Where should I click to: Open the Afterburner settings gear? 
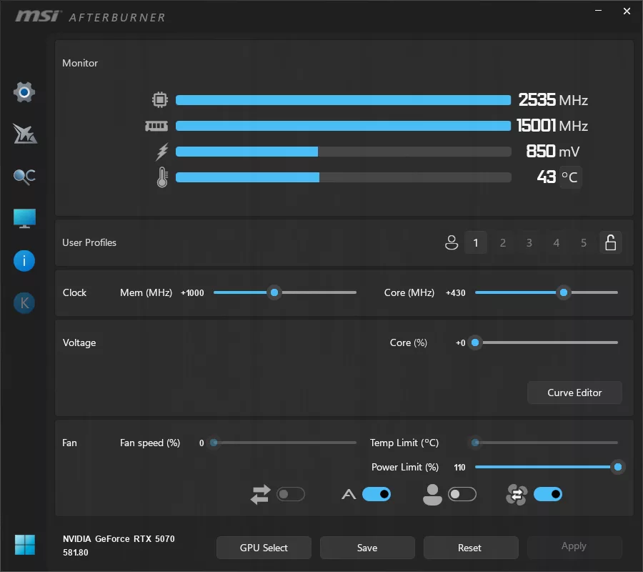(x=24, y=92)
